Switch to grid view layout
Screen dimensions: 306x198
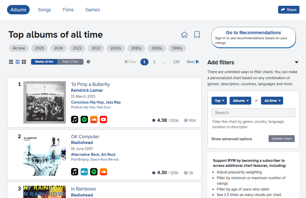(24, 62)
